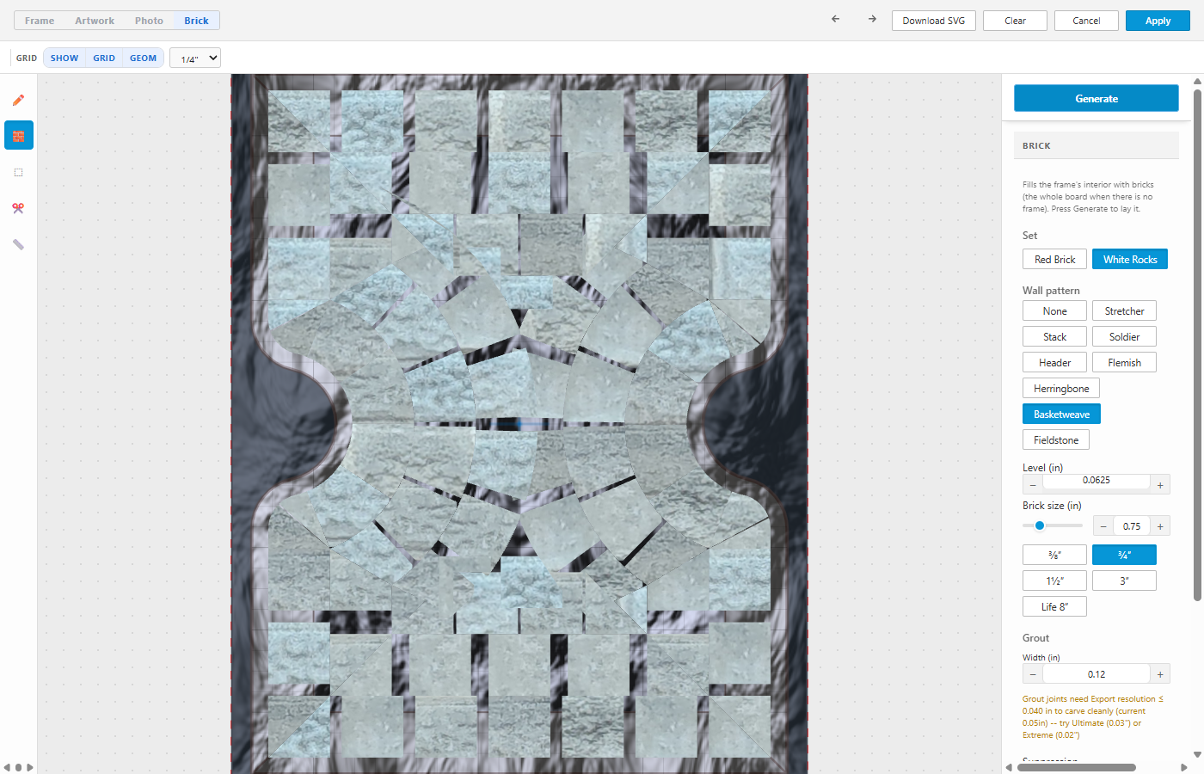Click the panel scroll-left arrow
The width and height of the screenshot is (1204, 774).
coord(1010,767)
